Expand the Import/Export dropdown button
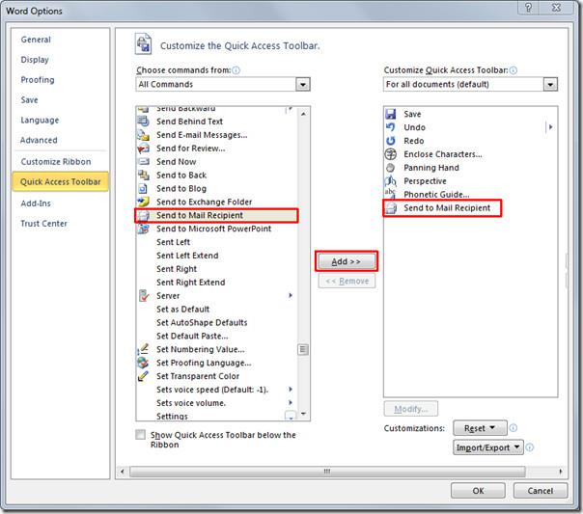583x514 pixels. pyautogui.click(x=487, y=447)
